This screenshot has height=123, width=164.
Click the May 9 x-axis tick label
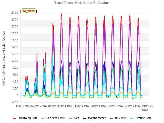coord(54,106)
